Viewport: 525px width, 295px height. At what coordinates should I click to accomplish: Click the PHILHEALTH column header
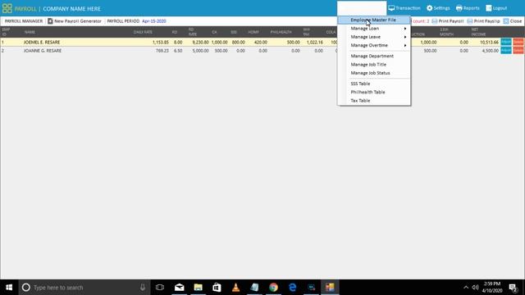[281, 32]
